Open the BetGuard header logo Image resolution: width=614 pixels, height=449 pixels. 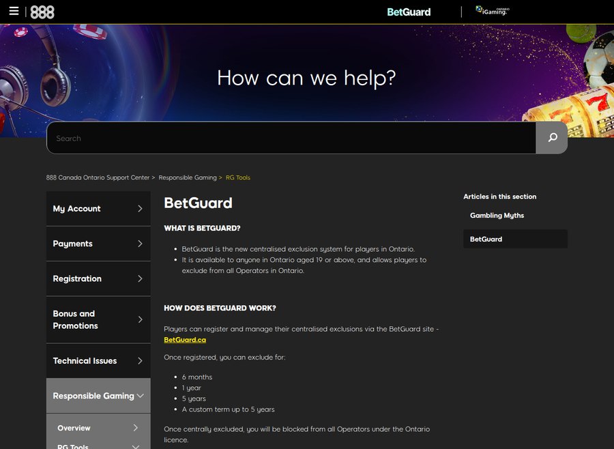click(x=409, y=12)
